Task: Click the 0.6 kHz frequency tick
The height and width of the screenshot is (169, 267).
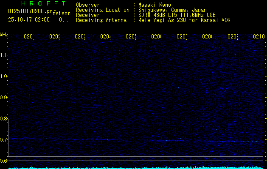Action: pos(4,161)
